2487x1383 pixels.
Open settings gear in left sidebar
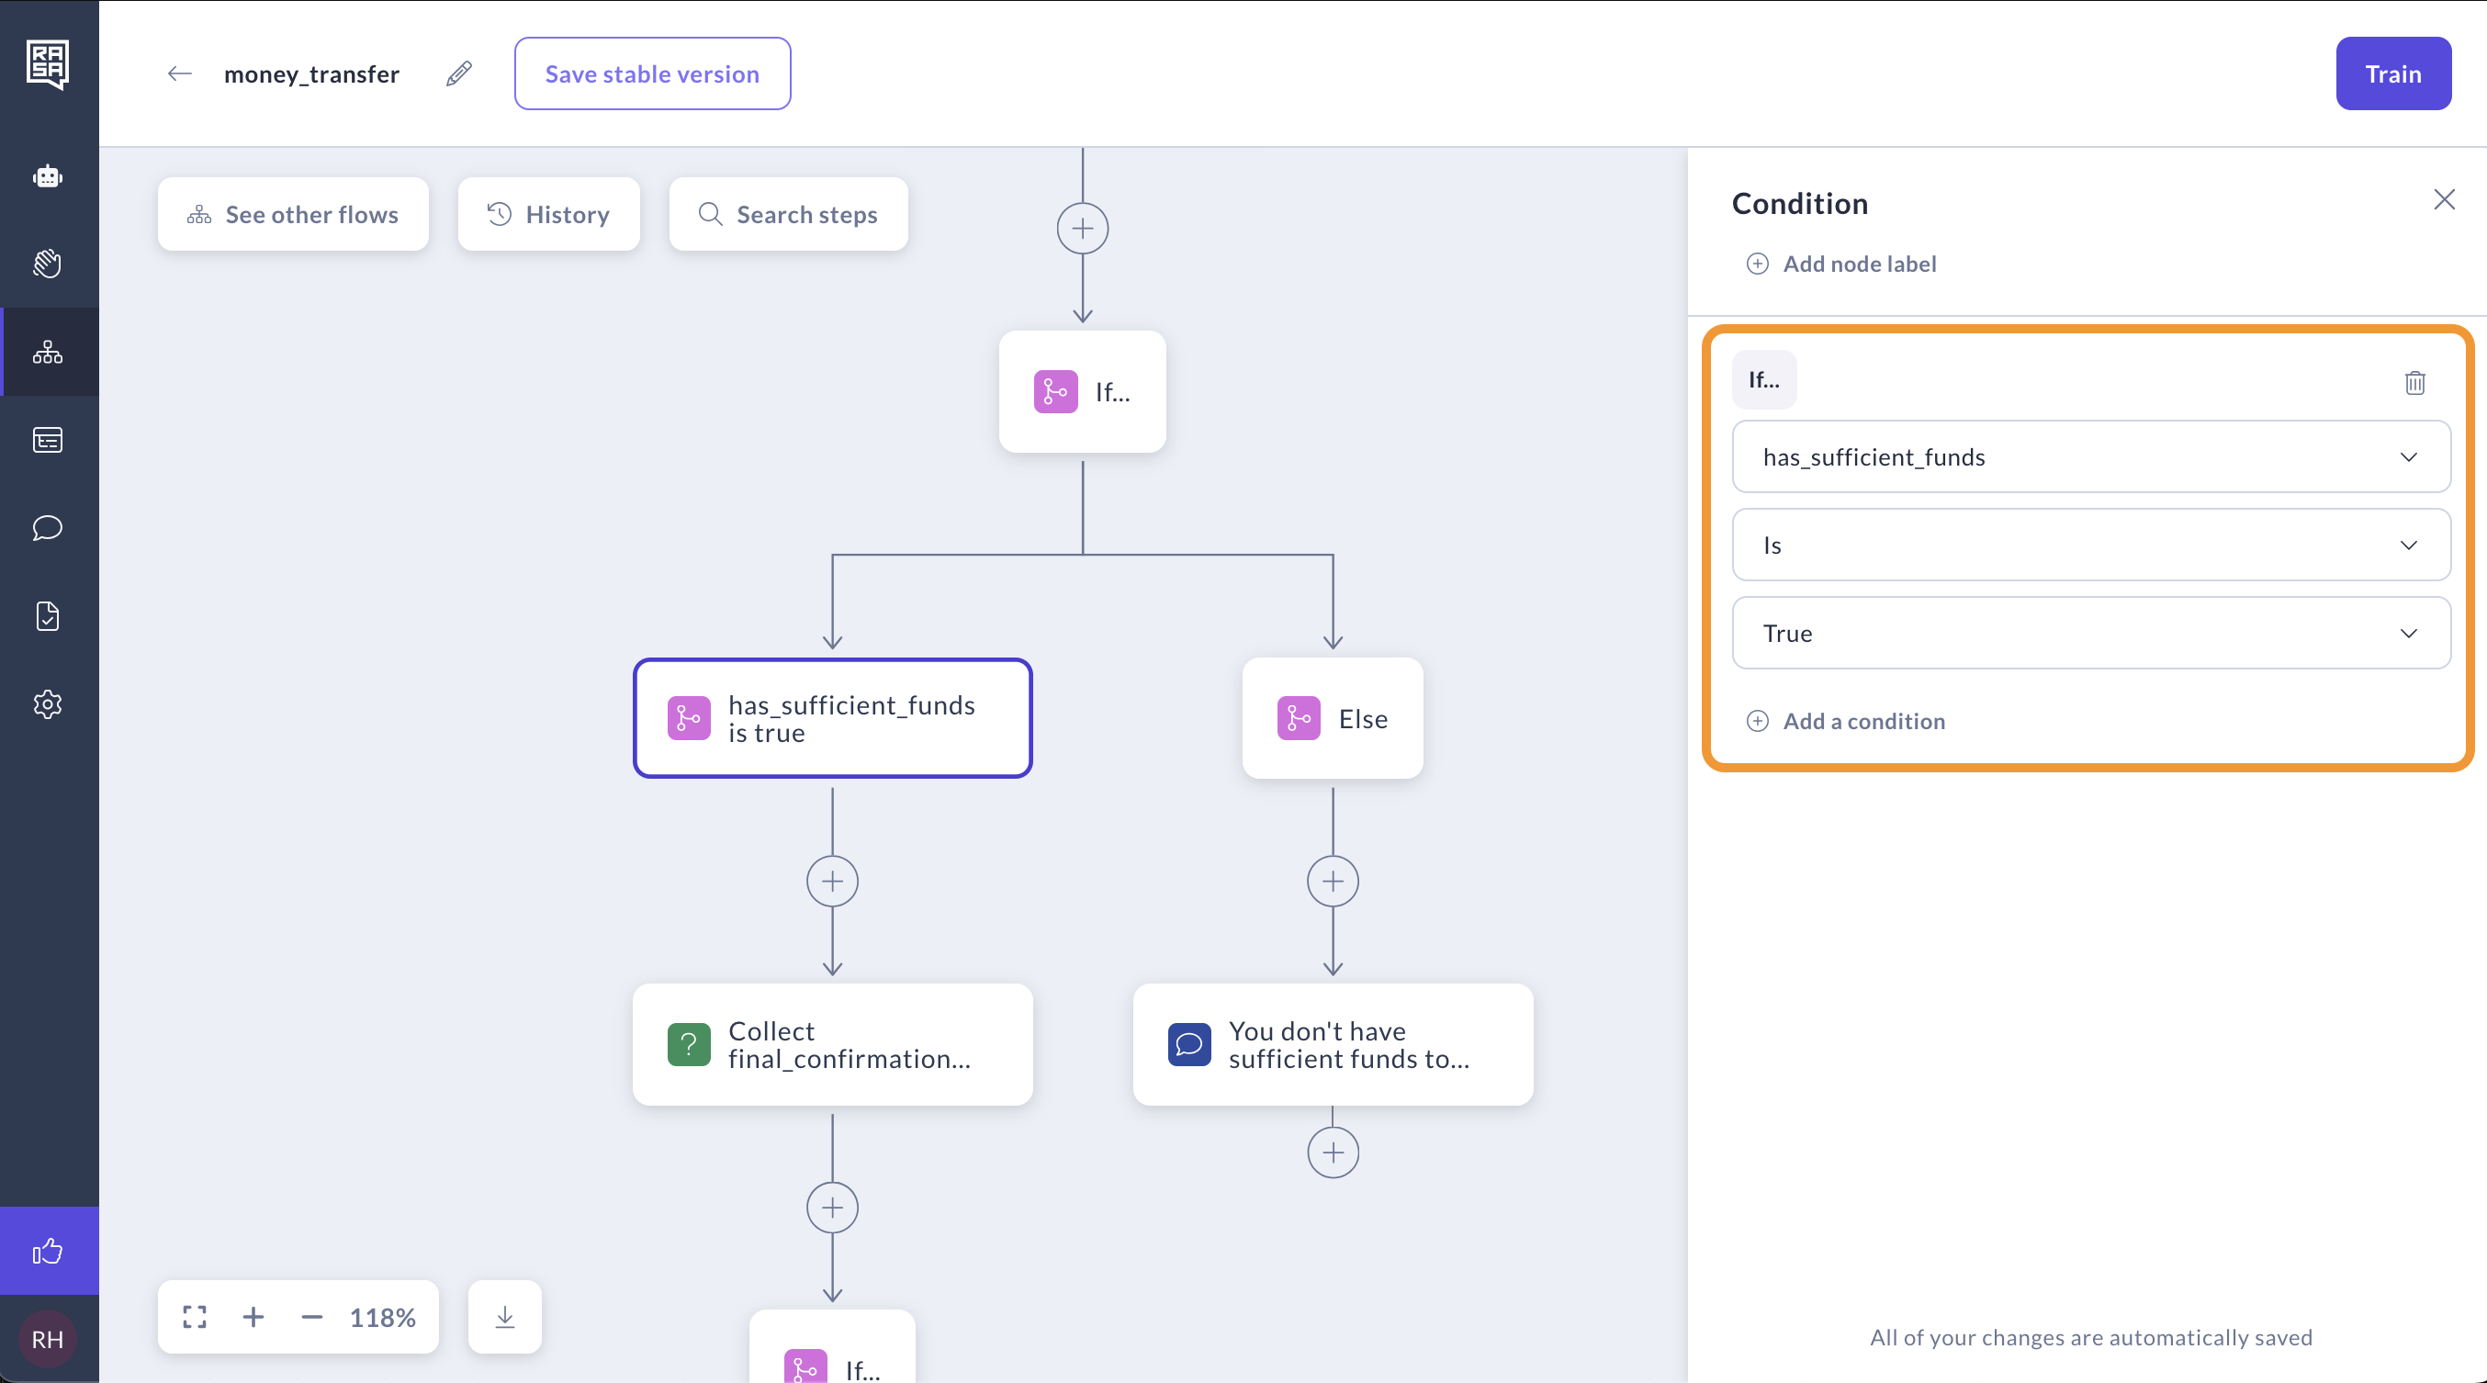pos(48,703)
